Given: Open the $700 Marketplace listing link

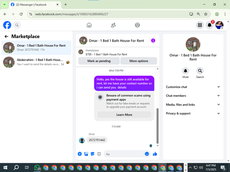Looking at the screenshot, I should (106, 54).
